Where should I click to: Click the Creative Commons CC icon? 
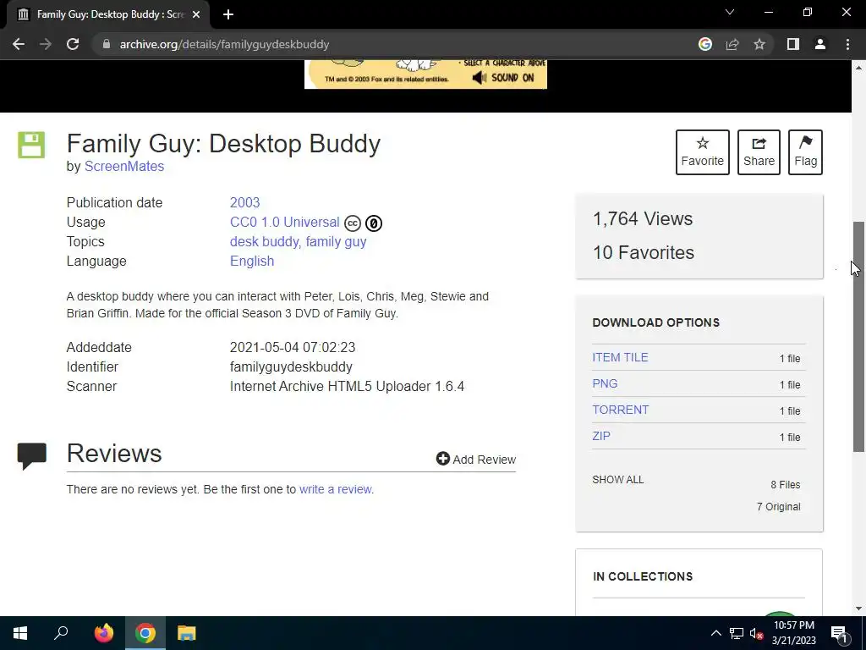353,223
